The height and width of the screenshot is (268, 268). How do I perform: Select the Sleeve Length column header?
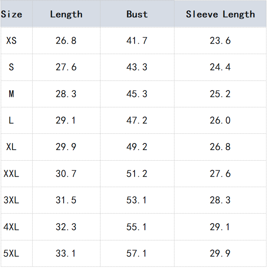point(220,15)
